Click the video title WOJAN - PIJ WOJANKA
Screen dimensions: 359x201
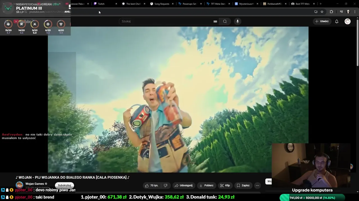click(x=72, y=177)
